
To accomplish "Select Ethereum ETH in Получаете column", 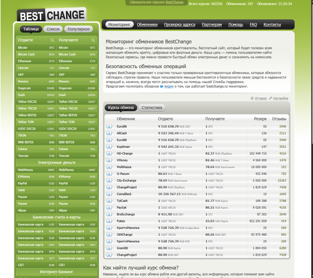I will point(77,61).
